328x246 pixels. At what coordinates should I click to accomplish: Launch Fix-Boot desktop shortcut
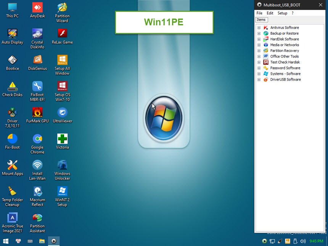[12, 141]
